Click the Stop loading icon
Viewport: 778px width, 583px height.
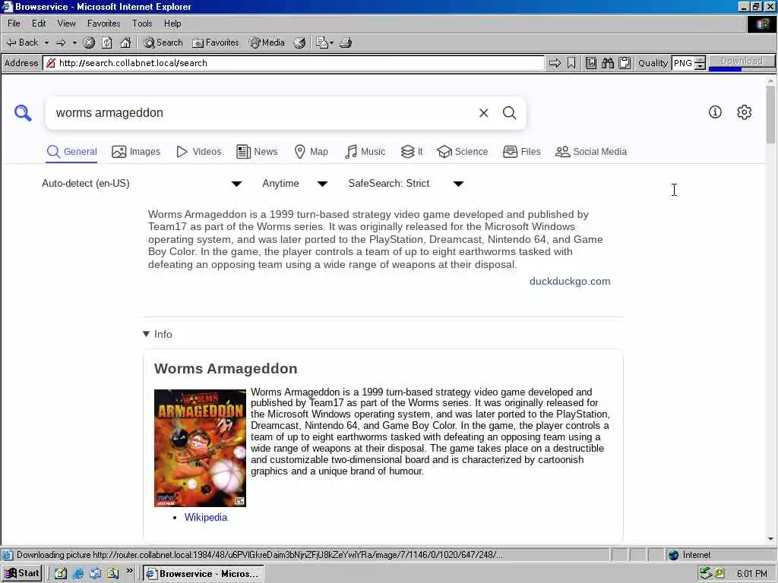click(x=90, y=43)
